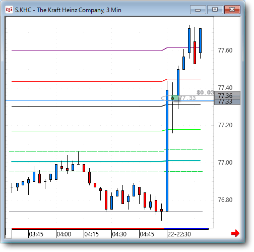The width and height of the screenshot is (254, 252).
Task: Click the 77.40 price scale label
Action: (x=225, y=88)
